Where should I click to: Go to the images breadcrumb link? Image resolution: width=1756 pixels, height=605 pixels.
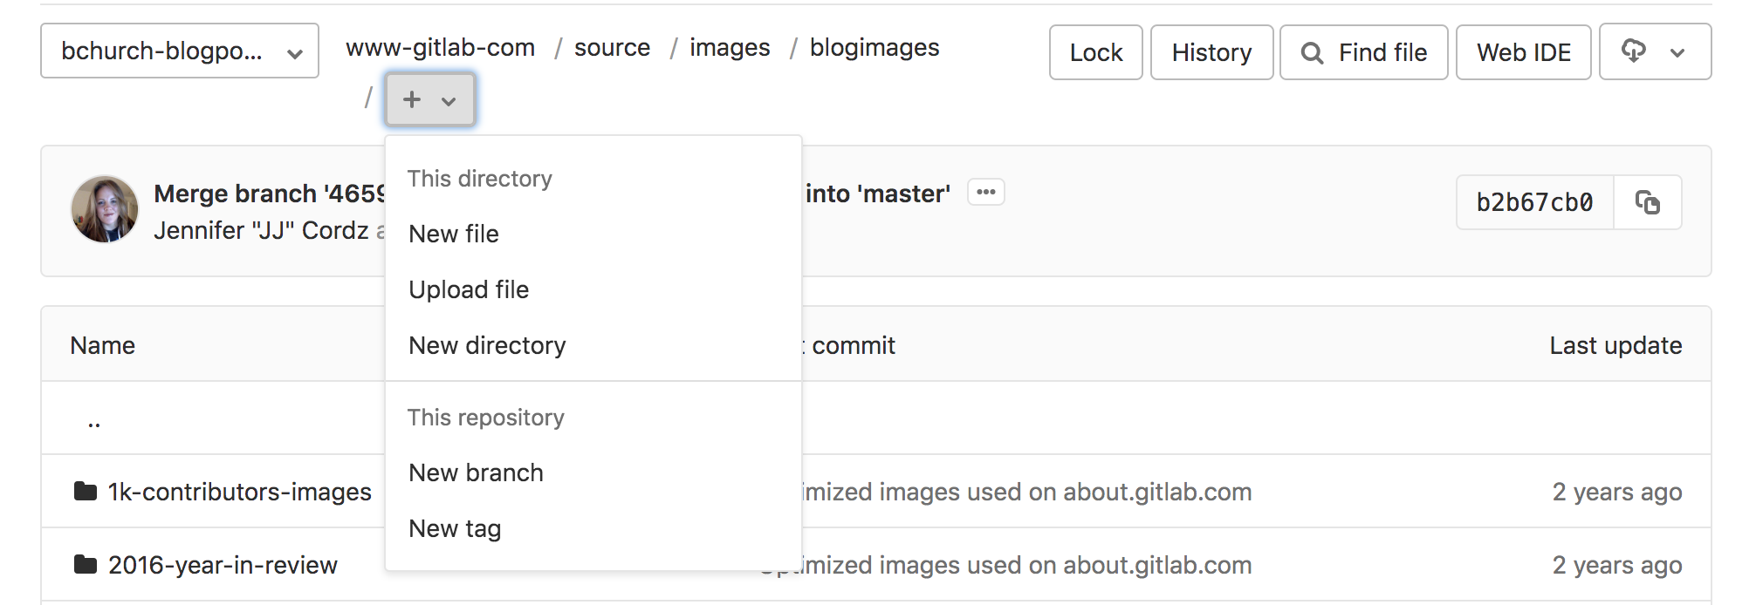(730, 47)
